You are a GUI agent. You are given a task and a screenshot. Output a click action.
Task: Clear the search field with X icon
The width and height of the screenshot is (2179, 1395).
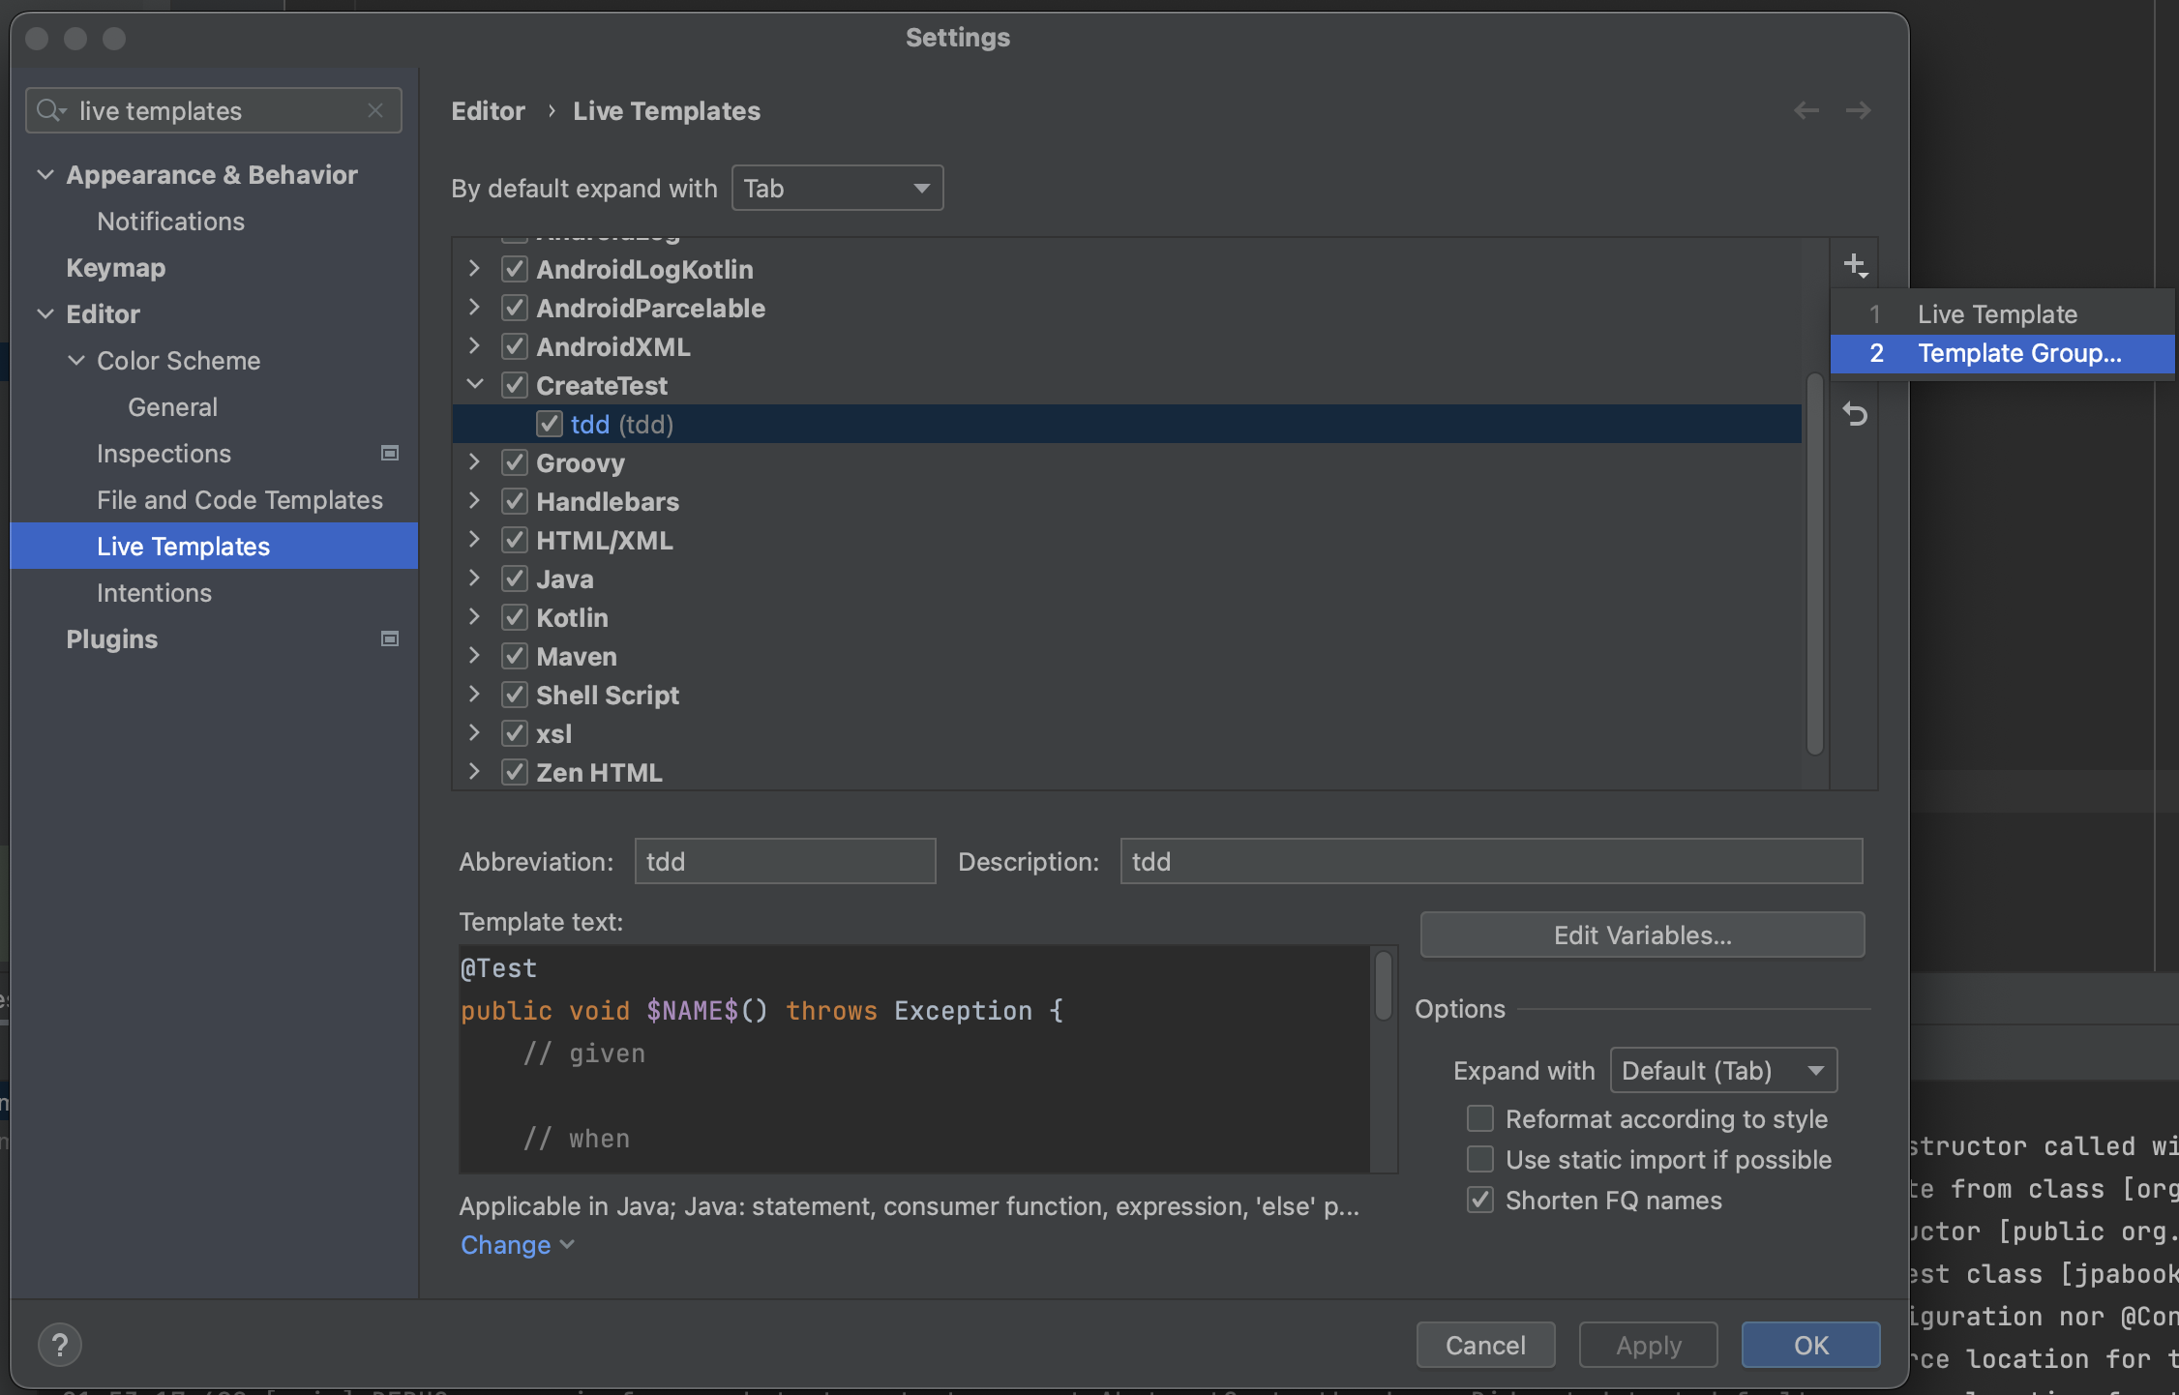(375, 111)
